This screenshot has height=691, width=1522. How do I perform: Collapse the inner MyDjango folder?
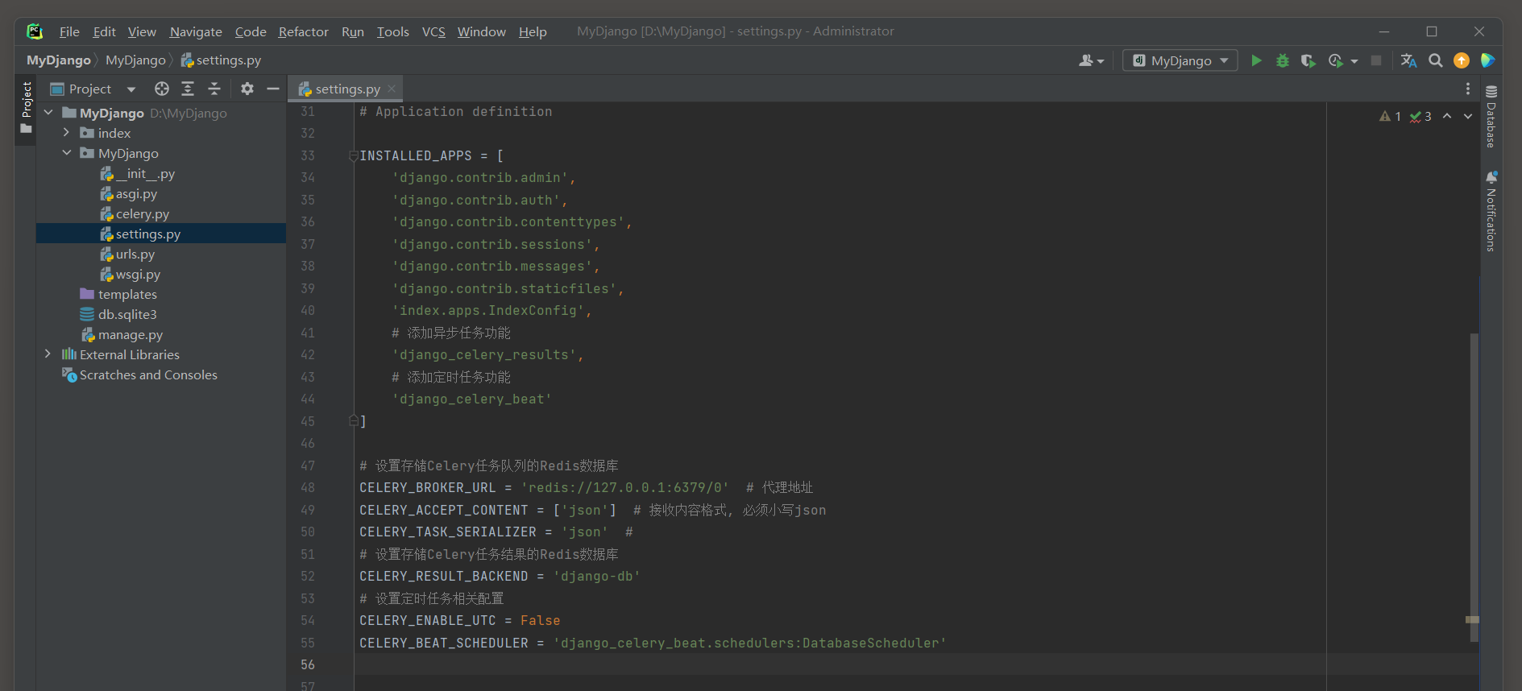coord(66,153)
